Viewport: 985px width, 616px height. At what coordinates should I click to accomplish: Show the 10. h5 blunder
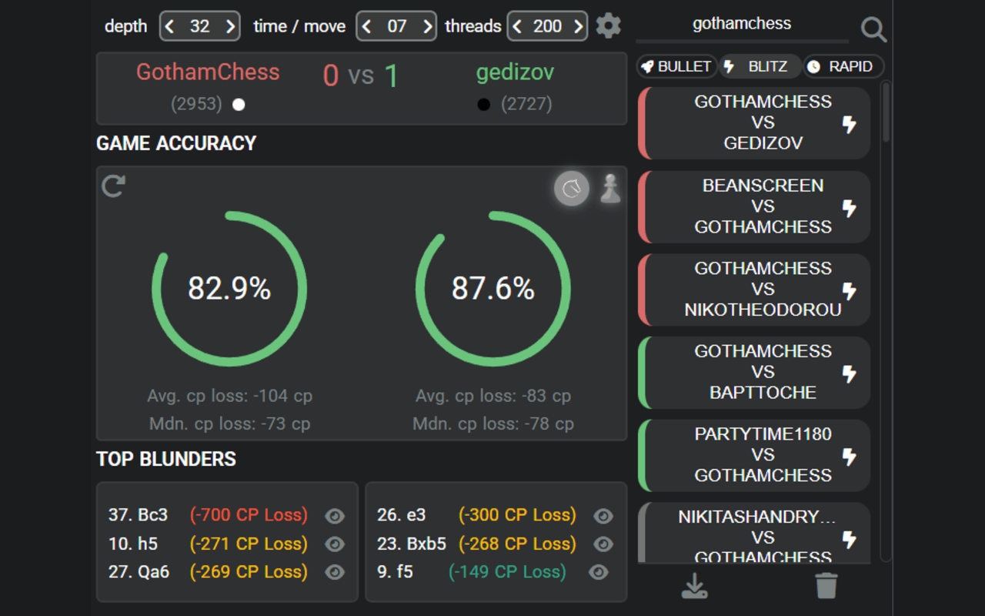pyautogui.click(x=335, y=544)
